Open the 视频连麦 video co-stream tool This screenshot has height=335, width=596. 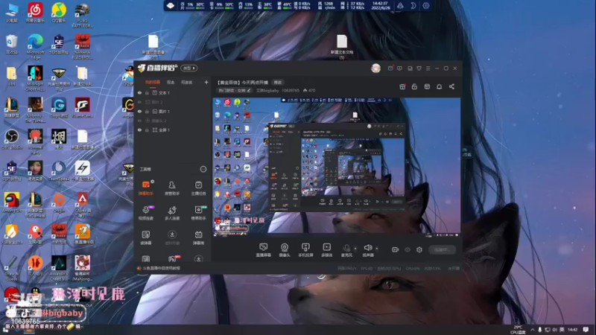(x=146, y=213)
